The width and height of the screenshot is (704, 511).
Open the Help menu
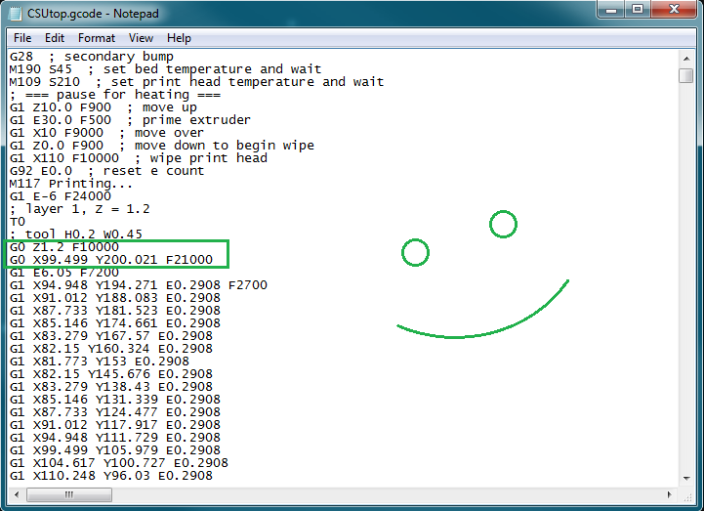tap(179, 38)
